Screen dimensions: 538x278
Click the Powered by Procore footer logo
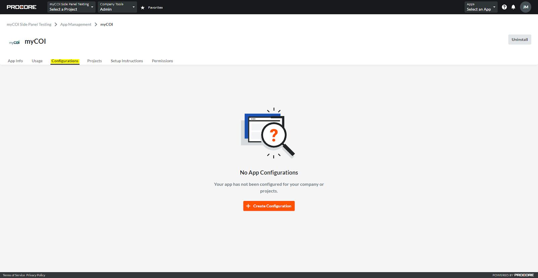pos(513,275)
